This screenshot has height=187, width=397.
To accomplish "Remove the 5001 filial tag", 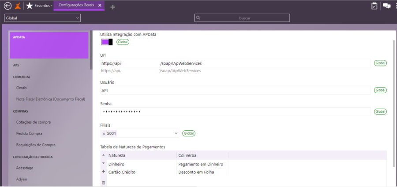I will tap(104, 133).
